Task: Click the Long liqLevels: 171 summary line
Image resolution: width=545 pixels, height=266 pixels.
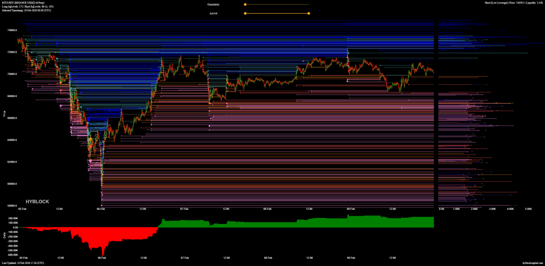Action: pos(28,6)
